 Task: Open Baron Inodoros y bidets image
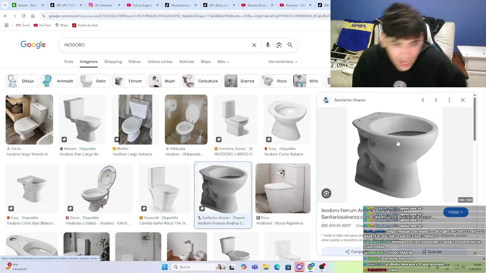coord(99,188)
